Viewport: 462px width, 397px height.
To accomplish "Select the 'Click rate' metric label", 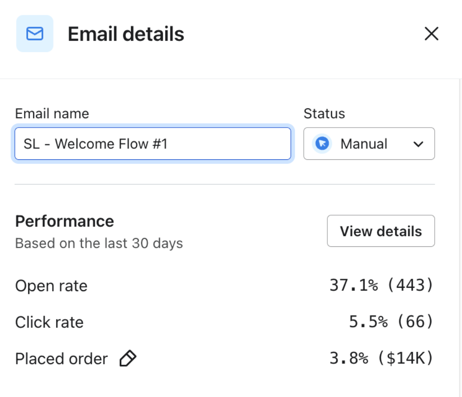I will tap(49, 322).
